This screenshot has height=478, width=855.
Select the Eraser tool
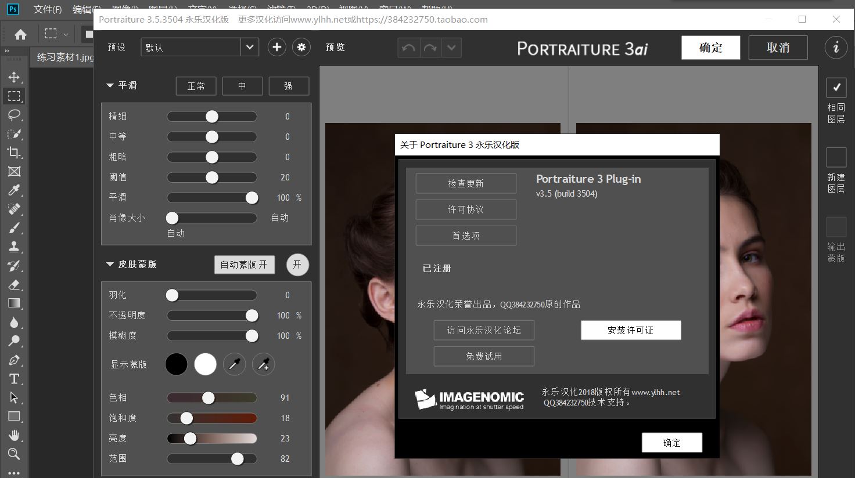[x=14, y=284]
